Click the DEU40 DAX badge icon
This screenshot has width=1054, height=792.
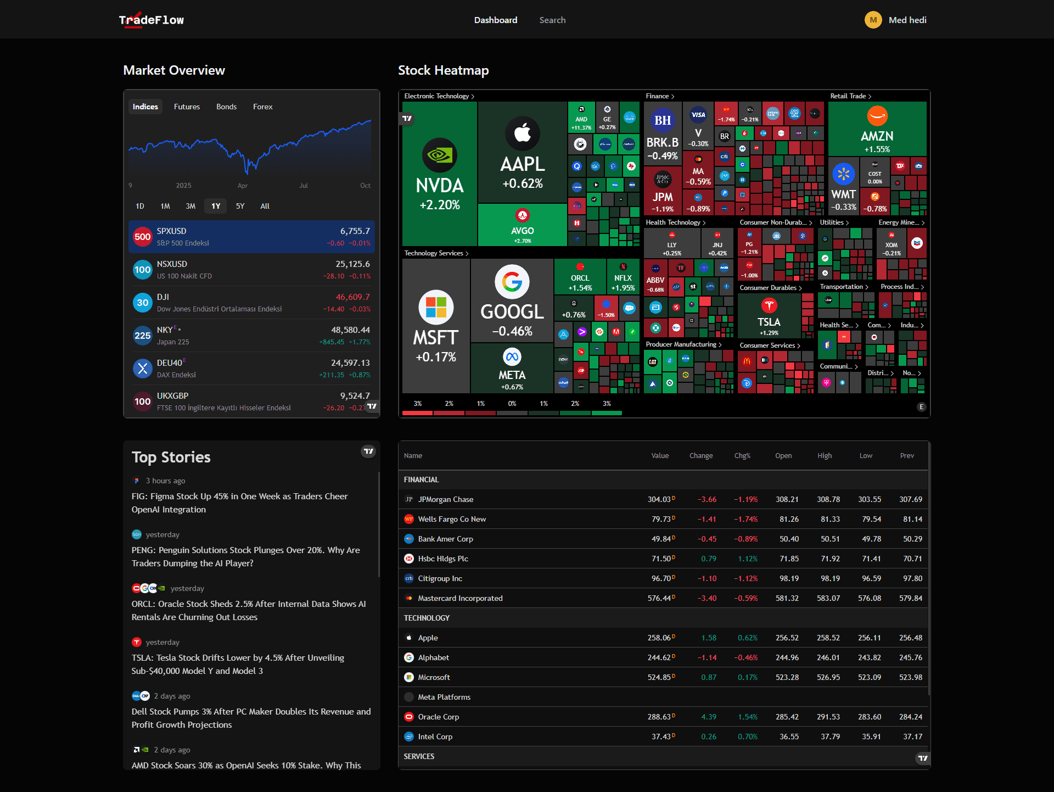[x=143, y=369]
